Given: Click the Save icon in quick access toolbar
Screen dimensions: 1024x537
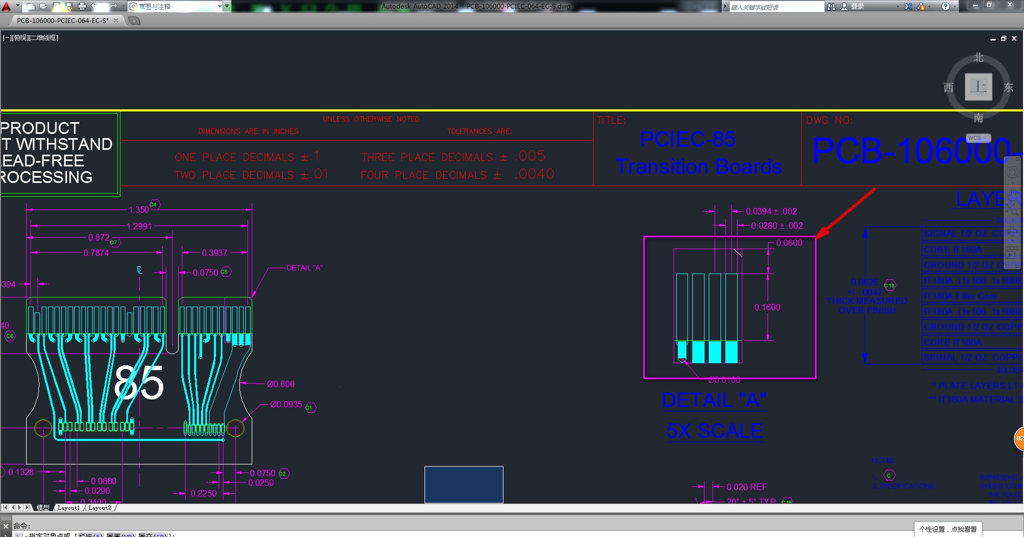Looking at the screenshot, I should click(x=57, y=6).
